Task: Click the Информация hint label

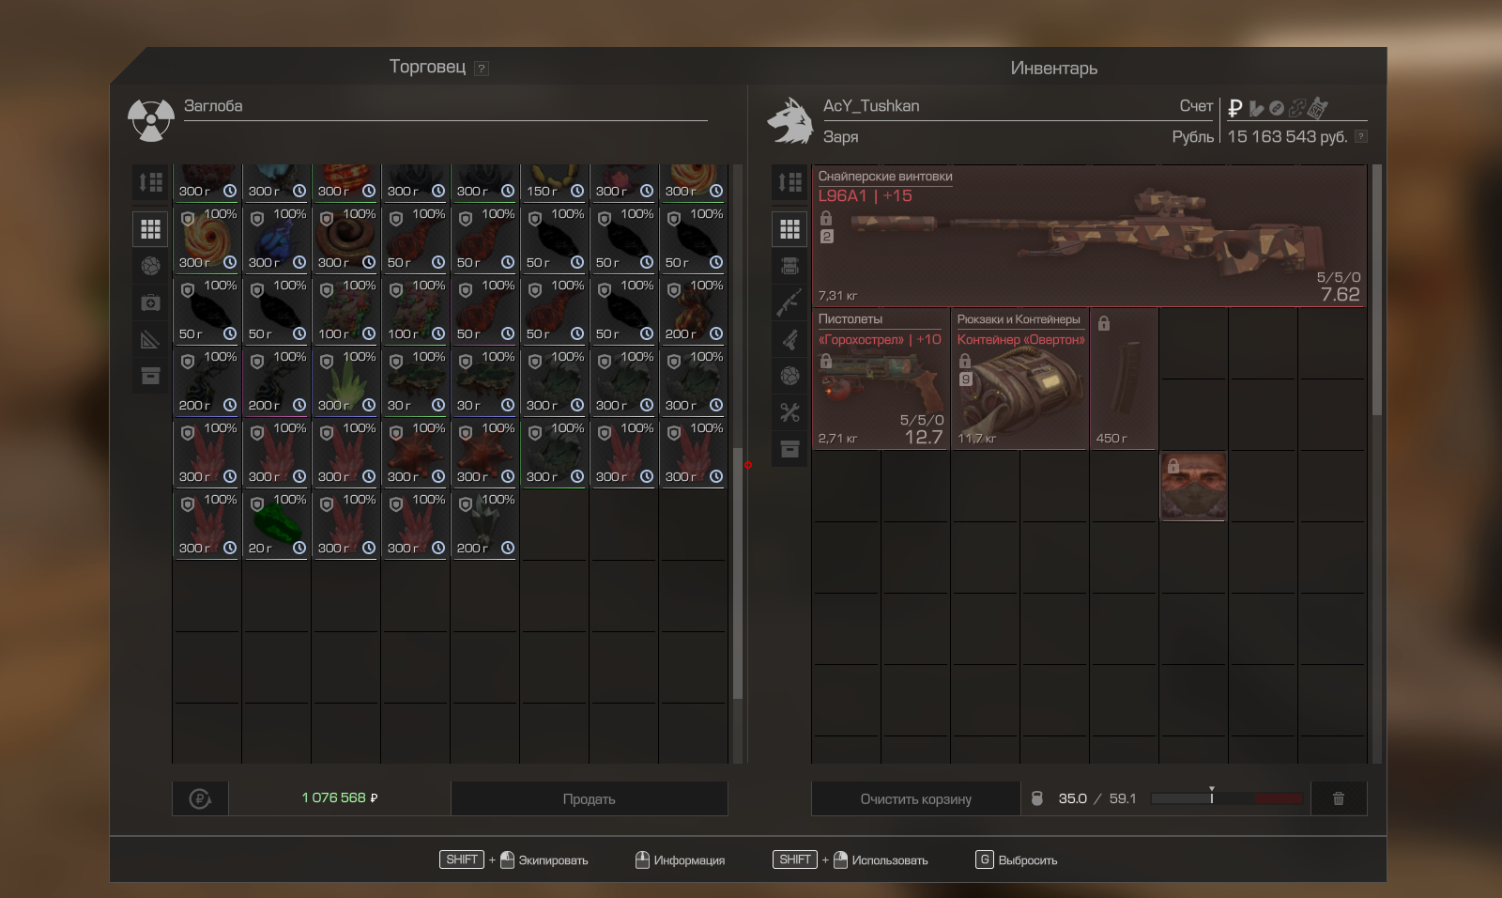Action: point(689,860)
